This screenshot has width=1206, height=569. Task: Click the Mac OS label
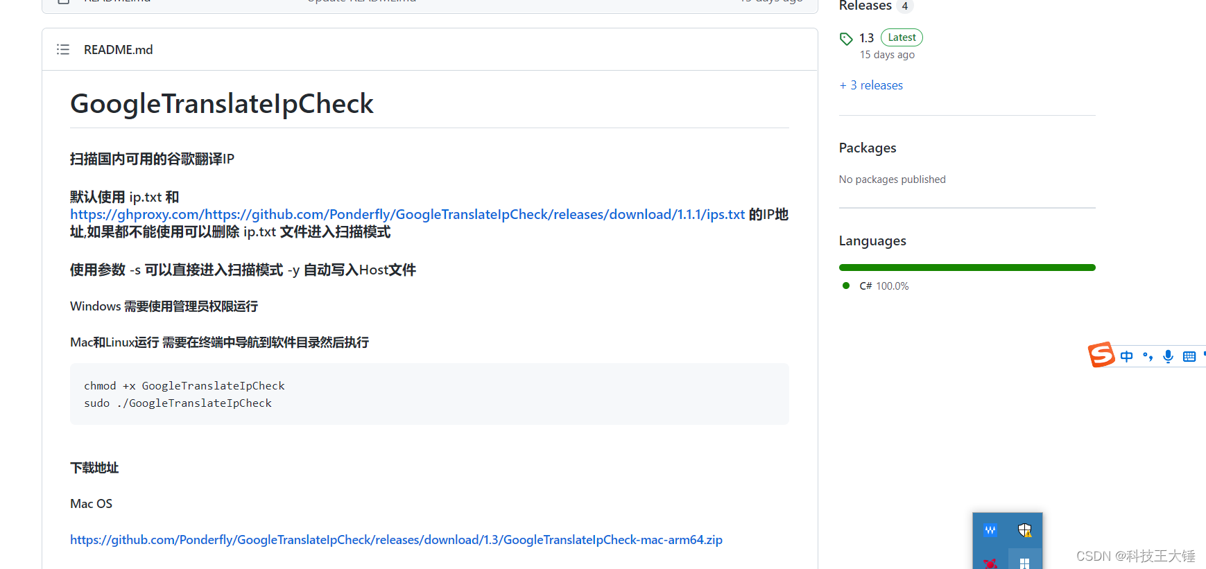point(91,504)
